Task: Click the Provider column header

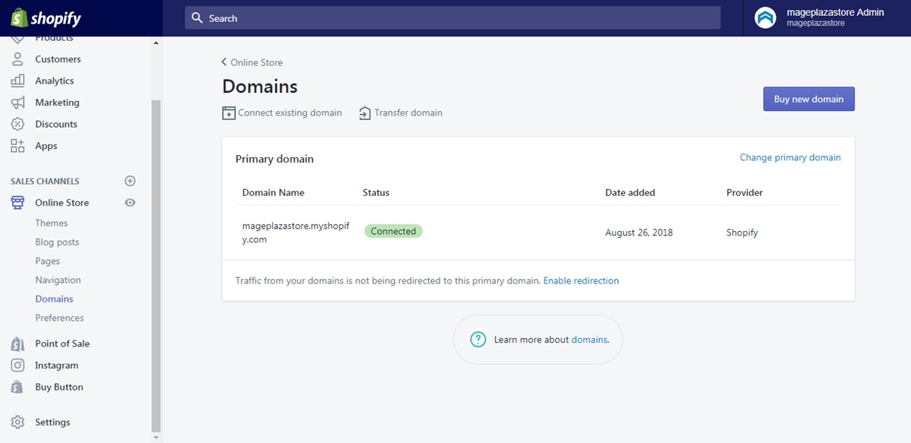Action: pyautogui.click(x=745, y=193)
